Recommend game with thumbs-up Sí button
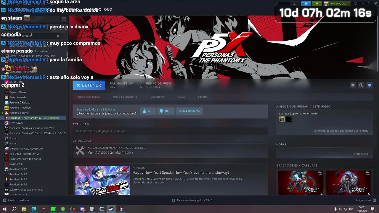This screenshot has height=213, width=379. (148, 111)
